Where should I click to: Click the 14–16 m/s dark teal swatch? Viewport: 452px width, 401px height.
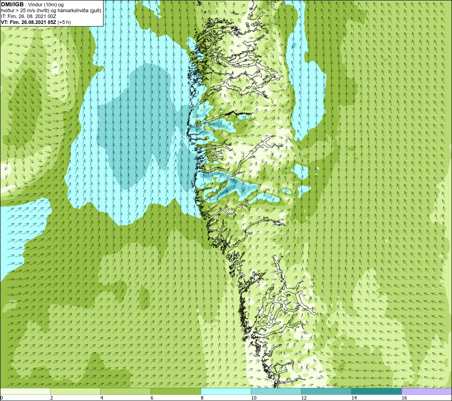(377, 392)
